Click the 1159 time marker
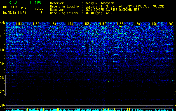This screenshot has height=111, width=176. tap(153, 24)
